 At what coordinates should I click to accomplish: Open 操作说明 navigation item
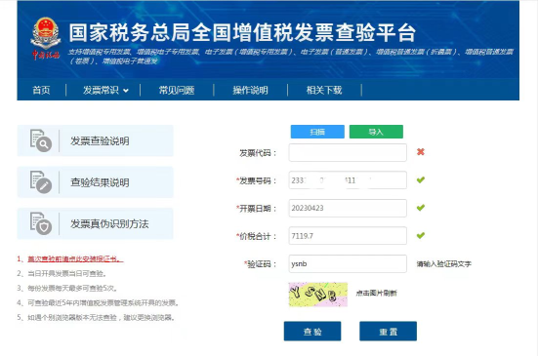[250, 90]
